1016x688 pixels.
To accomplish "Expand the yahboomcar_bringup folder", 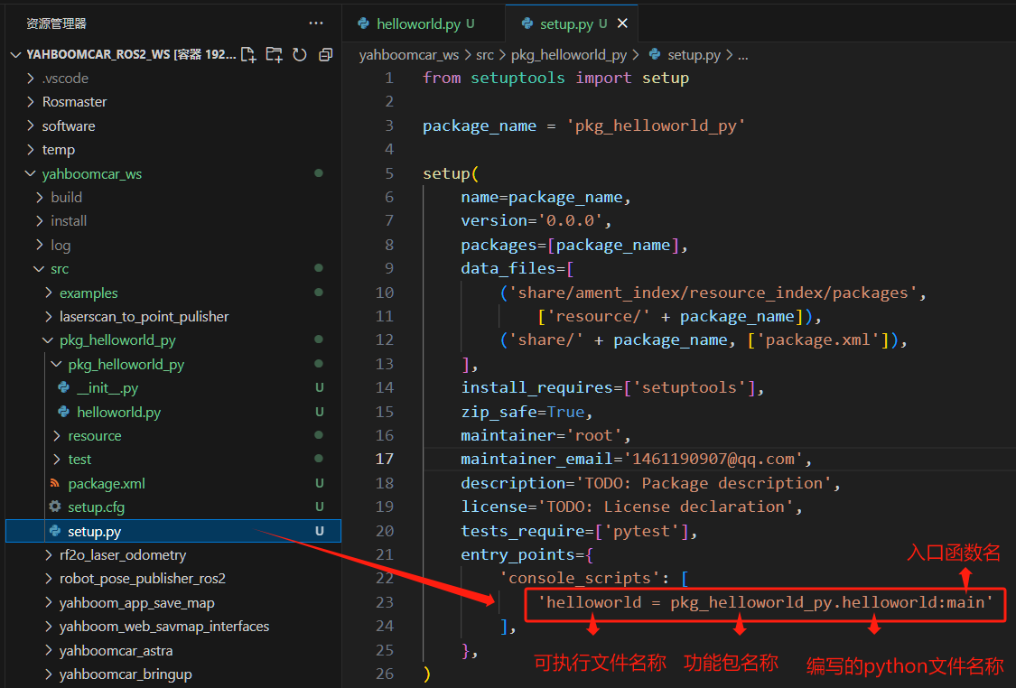I will [x=126, y=674].
